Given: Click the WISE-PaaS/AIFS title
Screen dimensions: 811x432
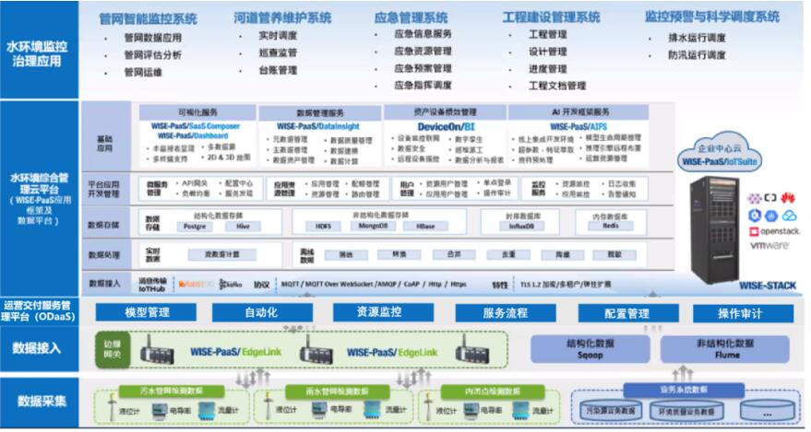Looking at the screenshot, I should coord(578,126).
